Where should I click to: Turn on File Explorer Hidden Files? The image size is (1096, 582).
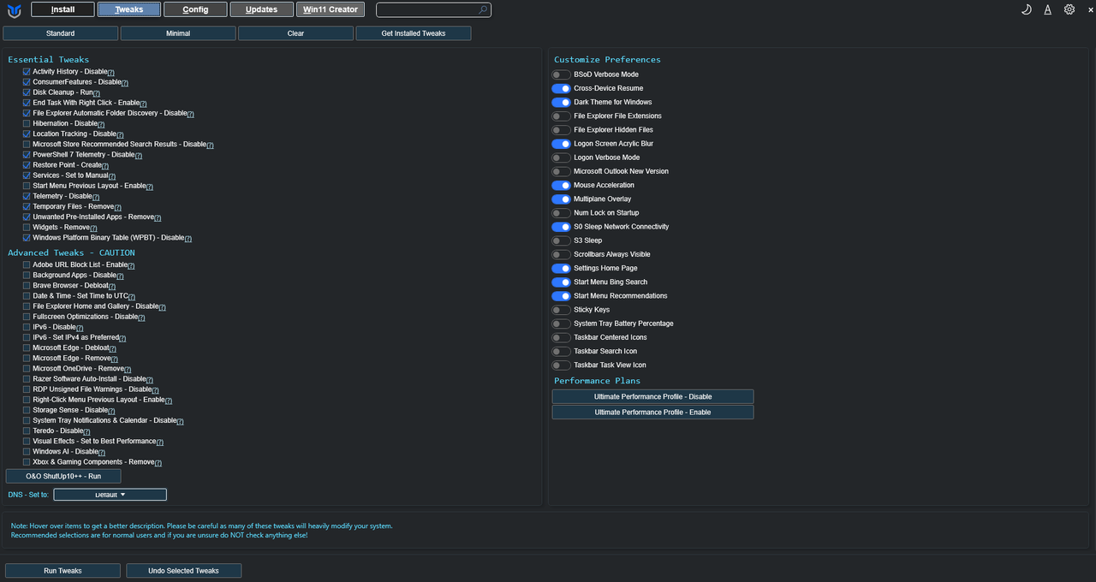pyautogui.click(x=561, y=130)
